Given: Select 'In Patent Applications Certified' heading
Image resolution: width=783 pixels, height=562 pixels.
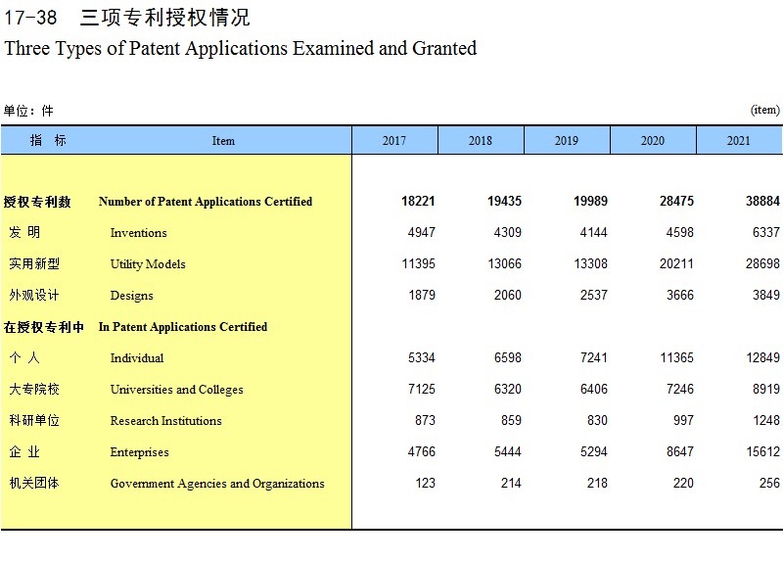Looking at the screenshot, I should [183, 327].
